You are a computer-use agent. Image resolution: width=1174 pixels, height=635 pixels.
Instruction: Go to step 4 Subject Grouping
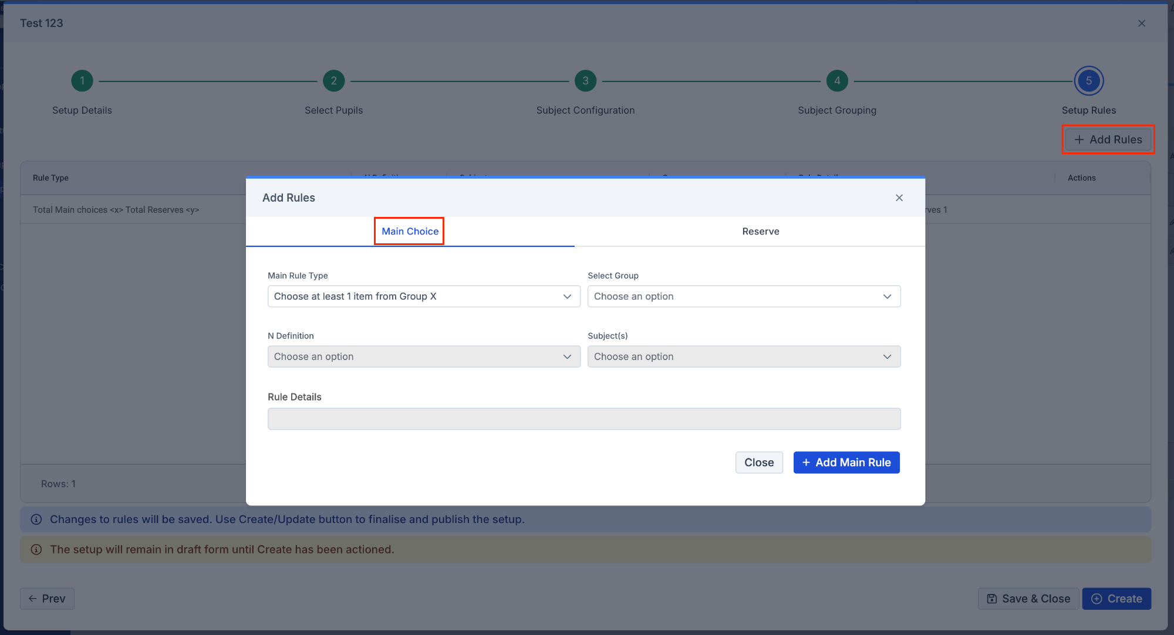pyautogui.click(x=837, y=81)
